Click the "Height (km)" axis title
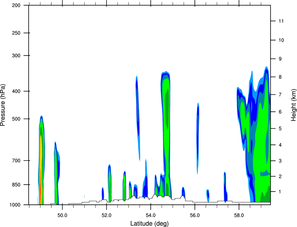This screenshot has height=227, width=297. (x=294, y=105)
